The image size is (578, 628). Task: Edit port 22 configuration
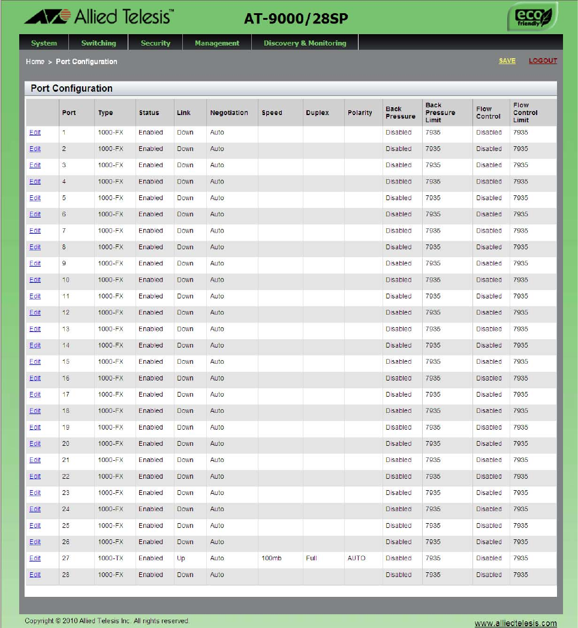point(35,476)
